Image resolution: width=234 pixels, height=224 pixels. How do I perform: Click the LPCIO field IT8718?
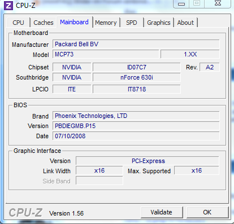(137, 89)
